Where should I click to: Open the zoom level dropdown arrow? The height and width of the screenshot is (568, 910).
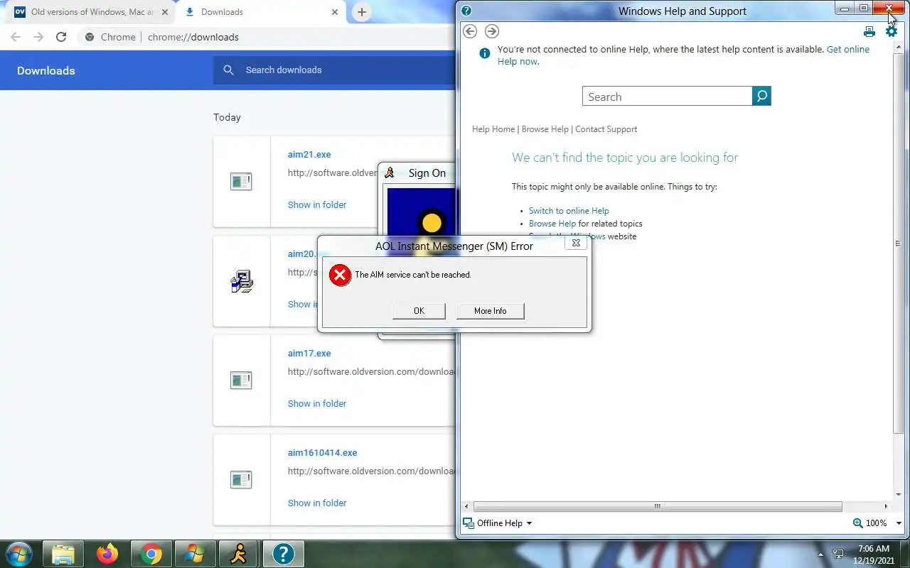899,523
